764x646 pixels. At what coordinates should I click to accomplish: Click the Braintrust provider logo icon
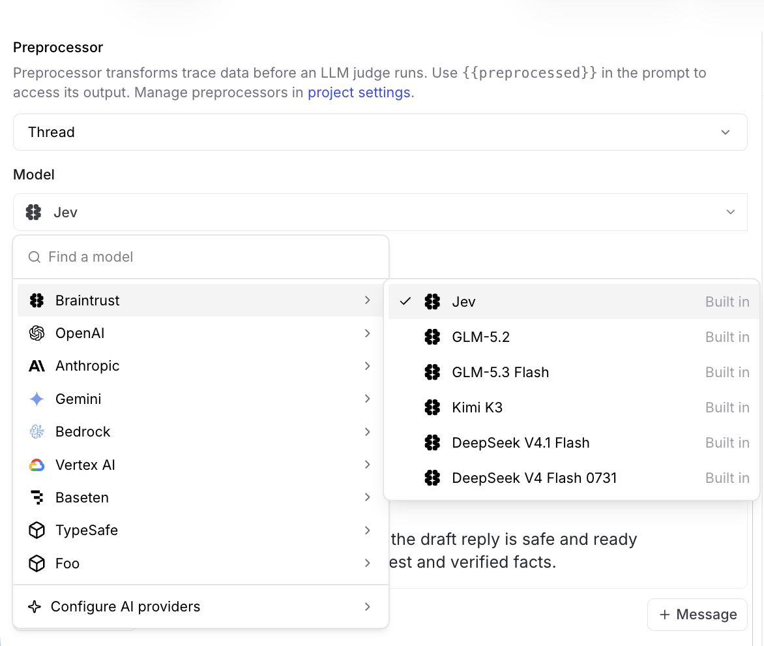37,300
